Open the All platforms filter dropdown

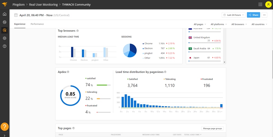tap(218, 24)
